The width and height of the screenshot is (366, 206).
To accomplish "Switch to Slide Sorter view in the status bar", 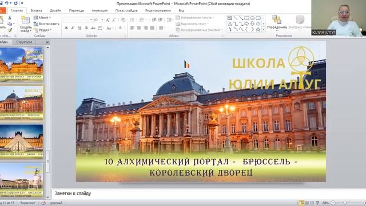I will [307, 203].
